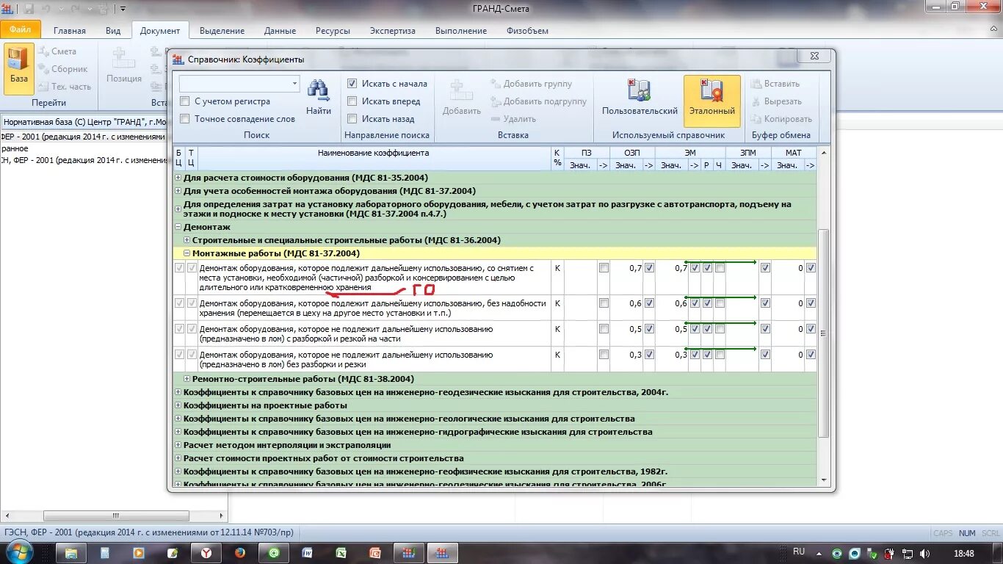Click the База cabinet icon in ribbon
The height and width of the screenshot is (564, 1003).
[18, 59]
